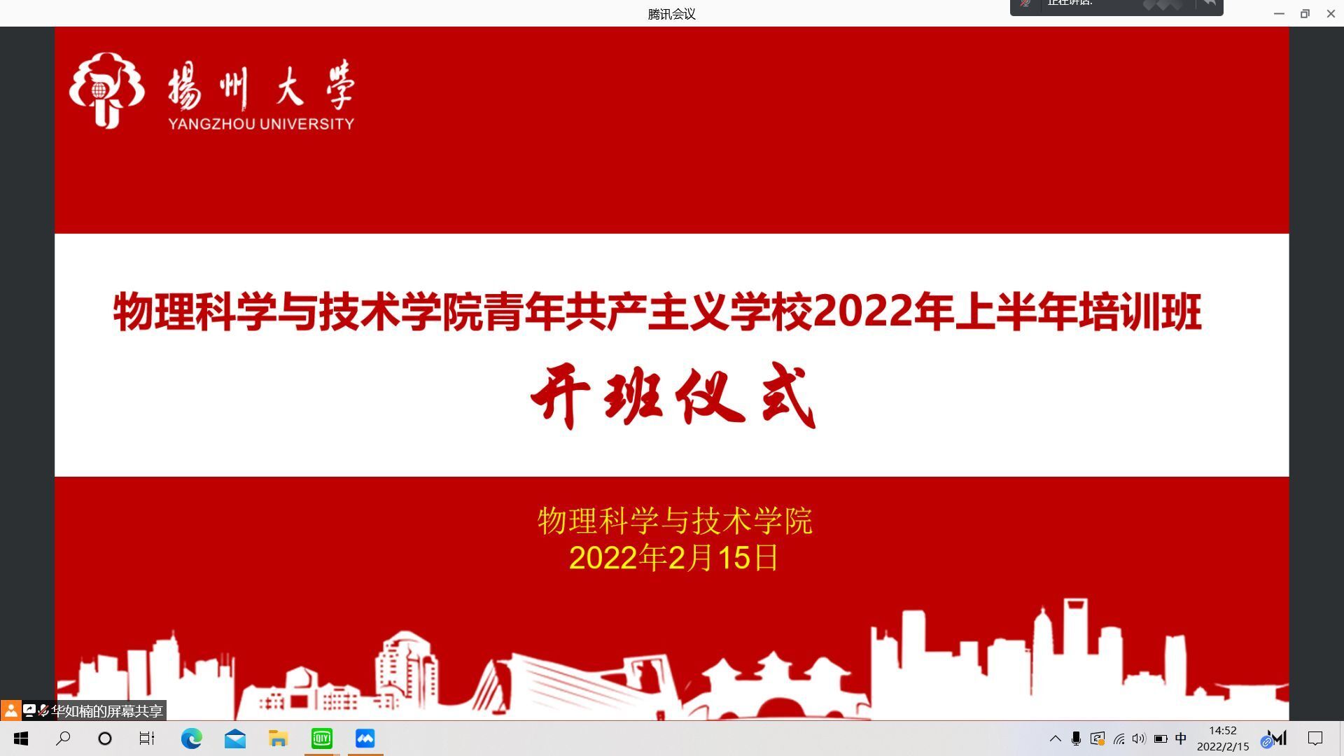Screen dimensions: 1344x756
Task: Open Task View in the taskbar
Action: 147,738
